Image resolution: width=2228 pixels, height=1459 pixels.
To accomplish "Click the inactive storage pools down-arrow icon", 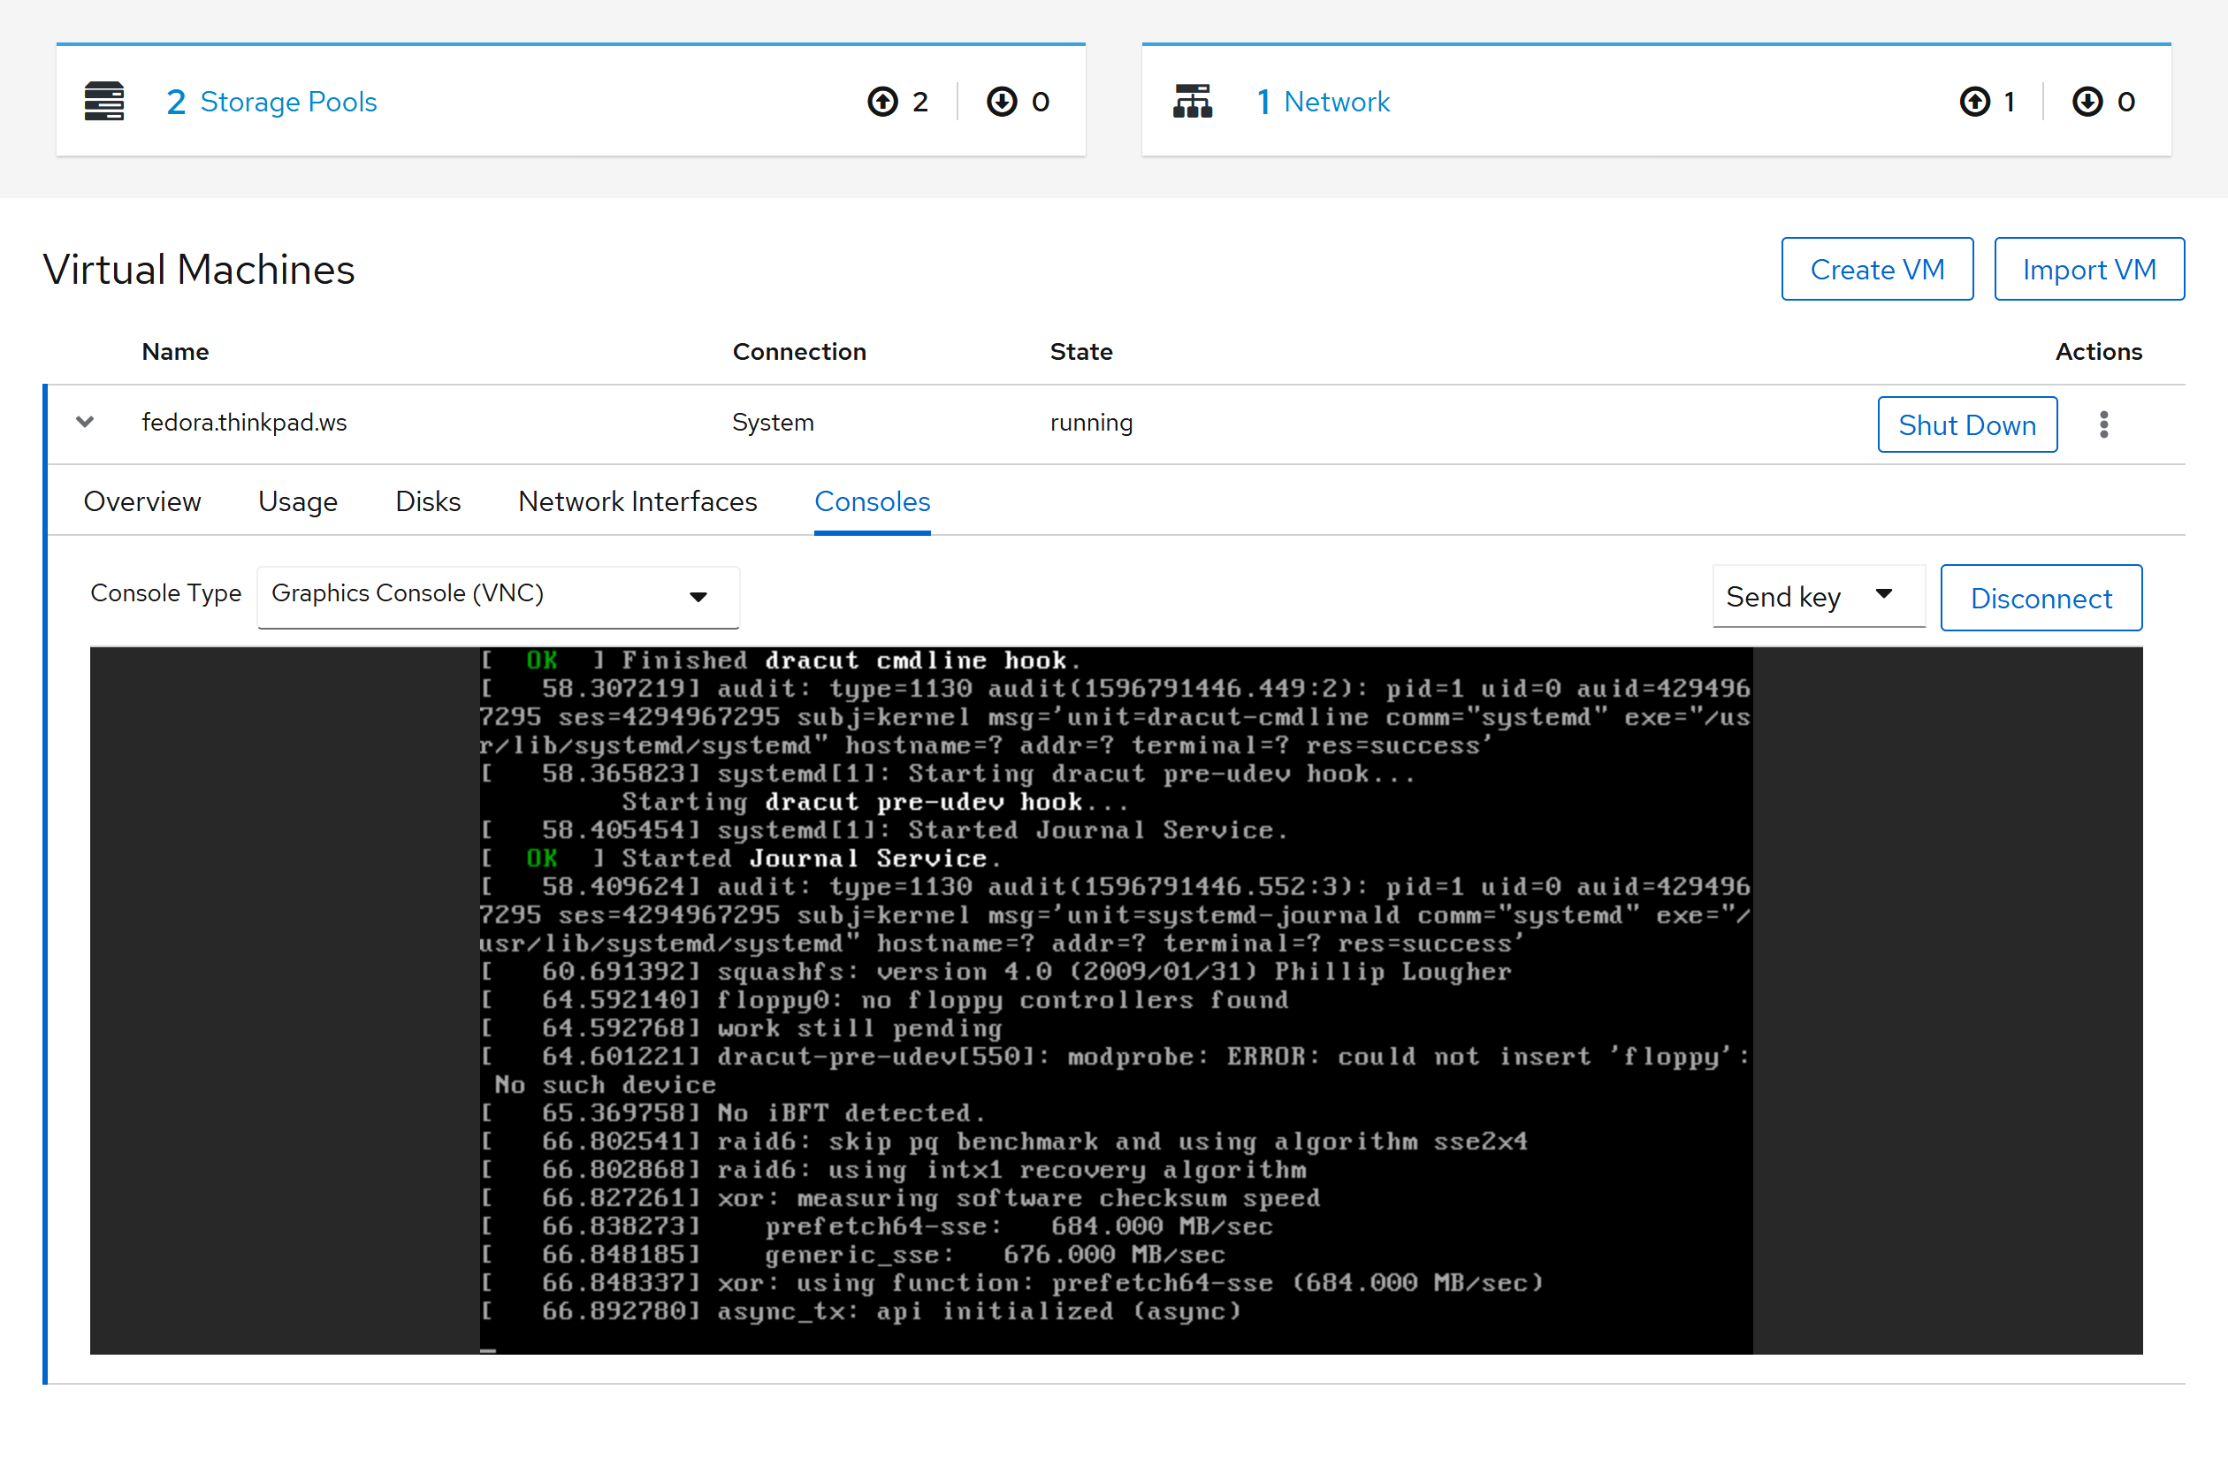I will (x=1002, y=101).
